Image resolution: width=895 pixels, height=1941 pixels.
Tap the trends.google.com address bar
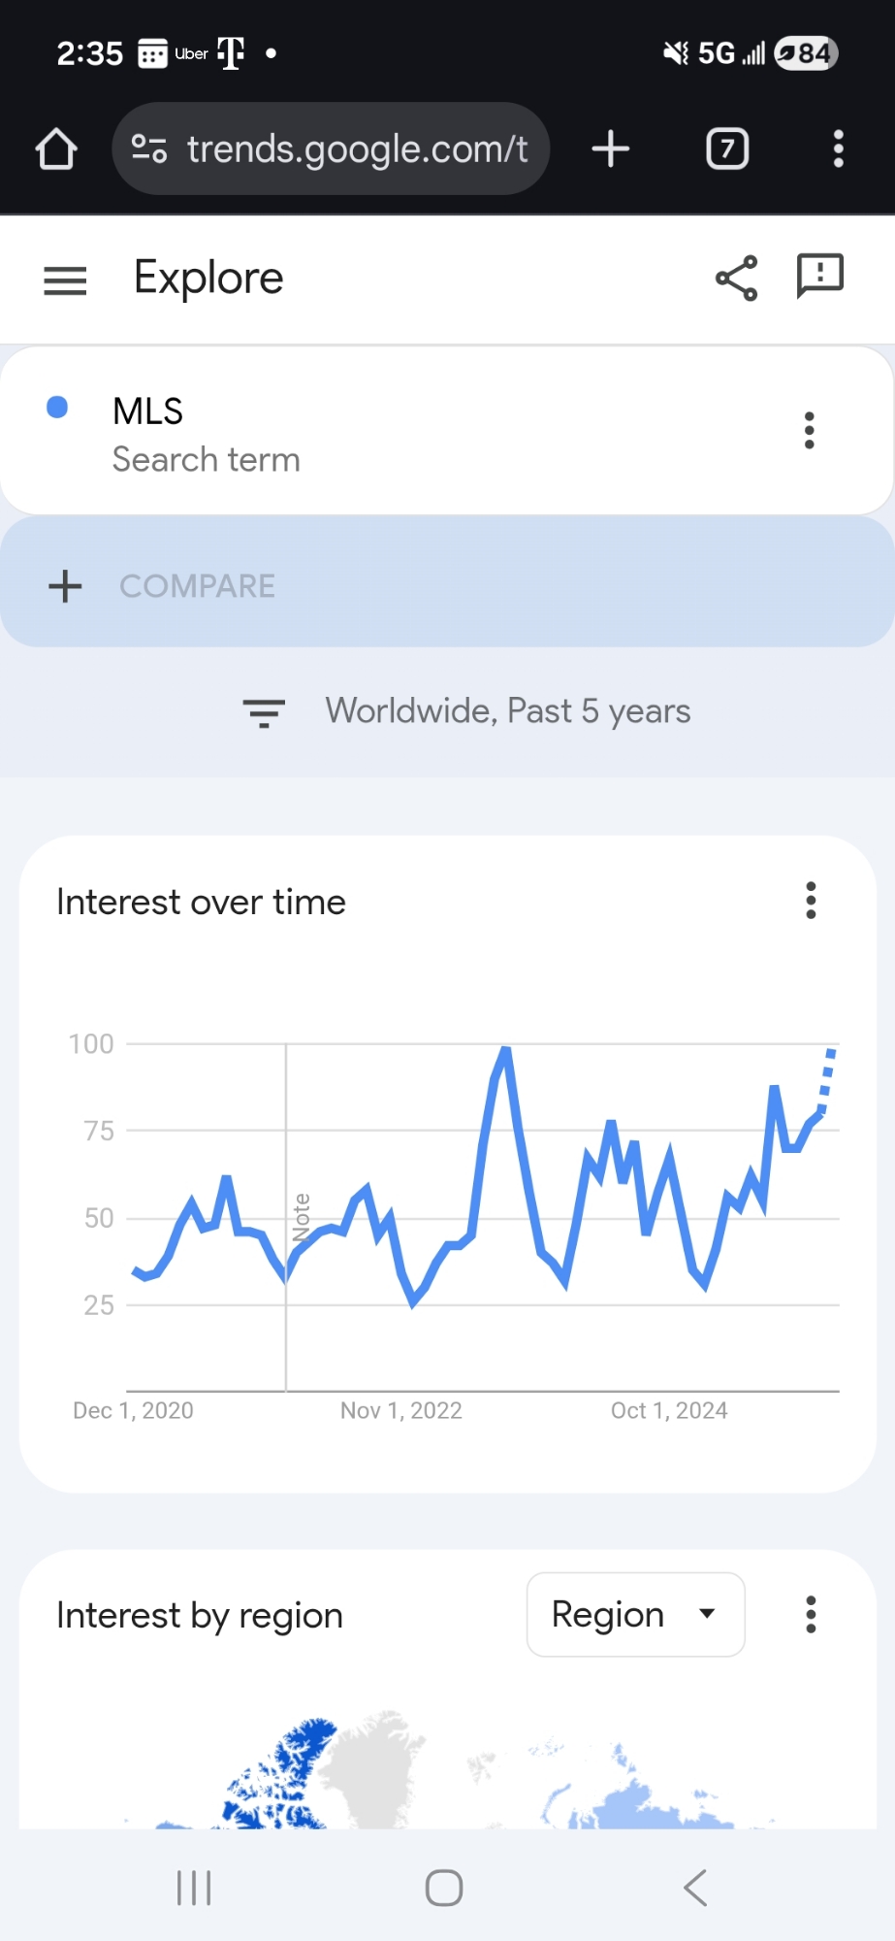[x=357, y=148]
